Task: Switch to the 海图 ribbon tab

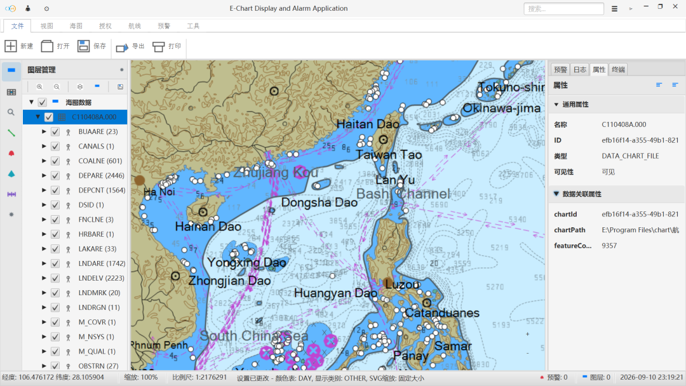Action: point(76,26)
